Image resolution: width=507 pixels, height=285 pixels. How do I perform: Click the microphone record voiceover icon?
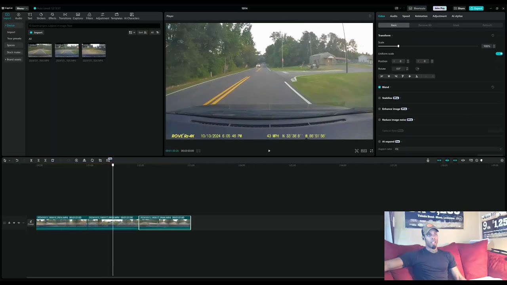point(428,160)
